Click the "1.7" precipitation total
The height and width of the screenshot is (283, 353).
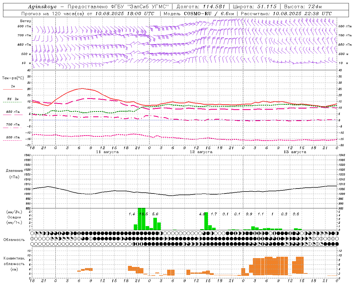pos(214,214)
